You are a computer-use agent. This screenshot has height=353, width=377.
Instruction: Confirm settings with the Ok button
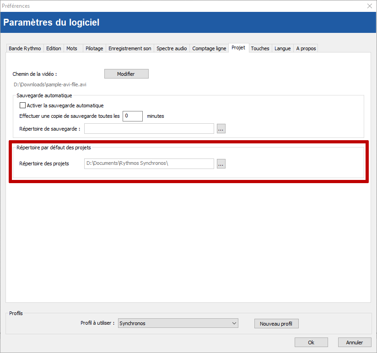311,342
